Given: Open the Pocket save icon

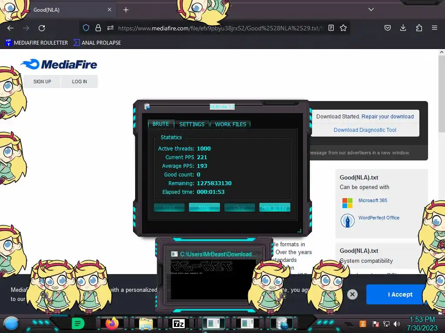Looking at the screenshot, I should (x=387, y=28).
